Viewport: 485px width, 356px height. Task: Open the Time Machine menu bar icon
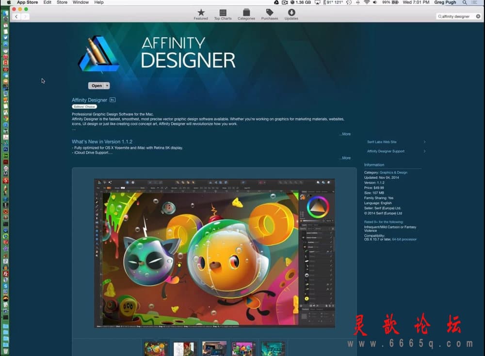point(349,2)
